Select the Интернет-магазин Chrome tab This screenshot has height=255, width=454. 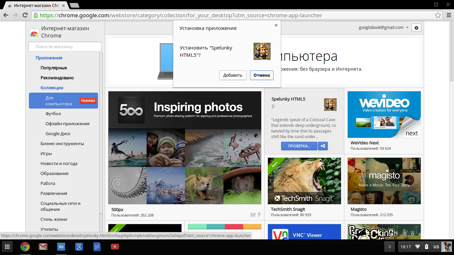click(x=36, y=5)
